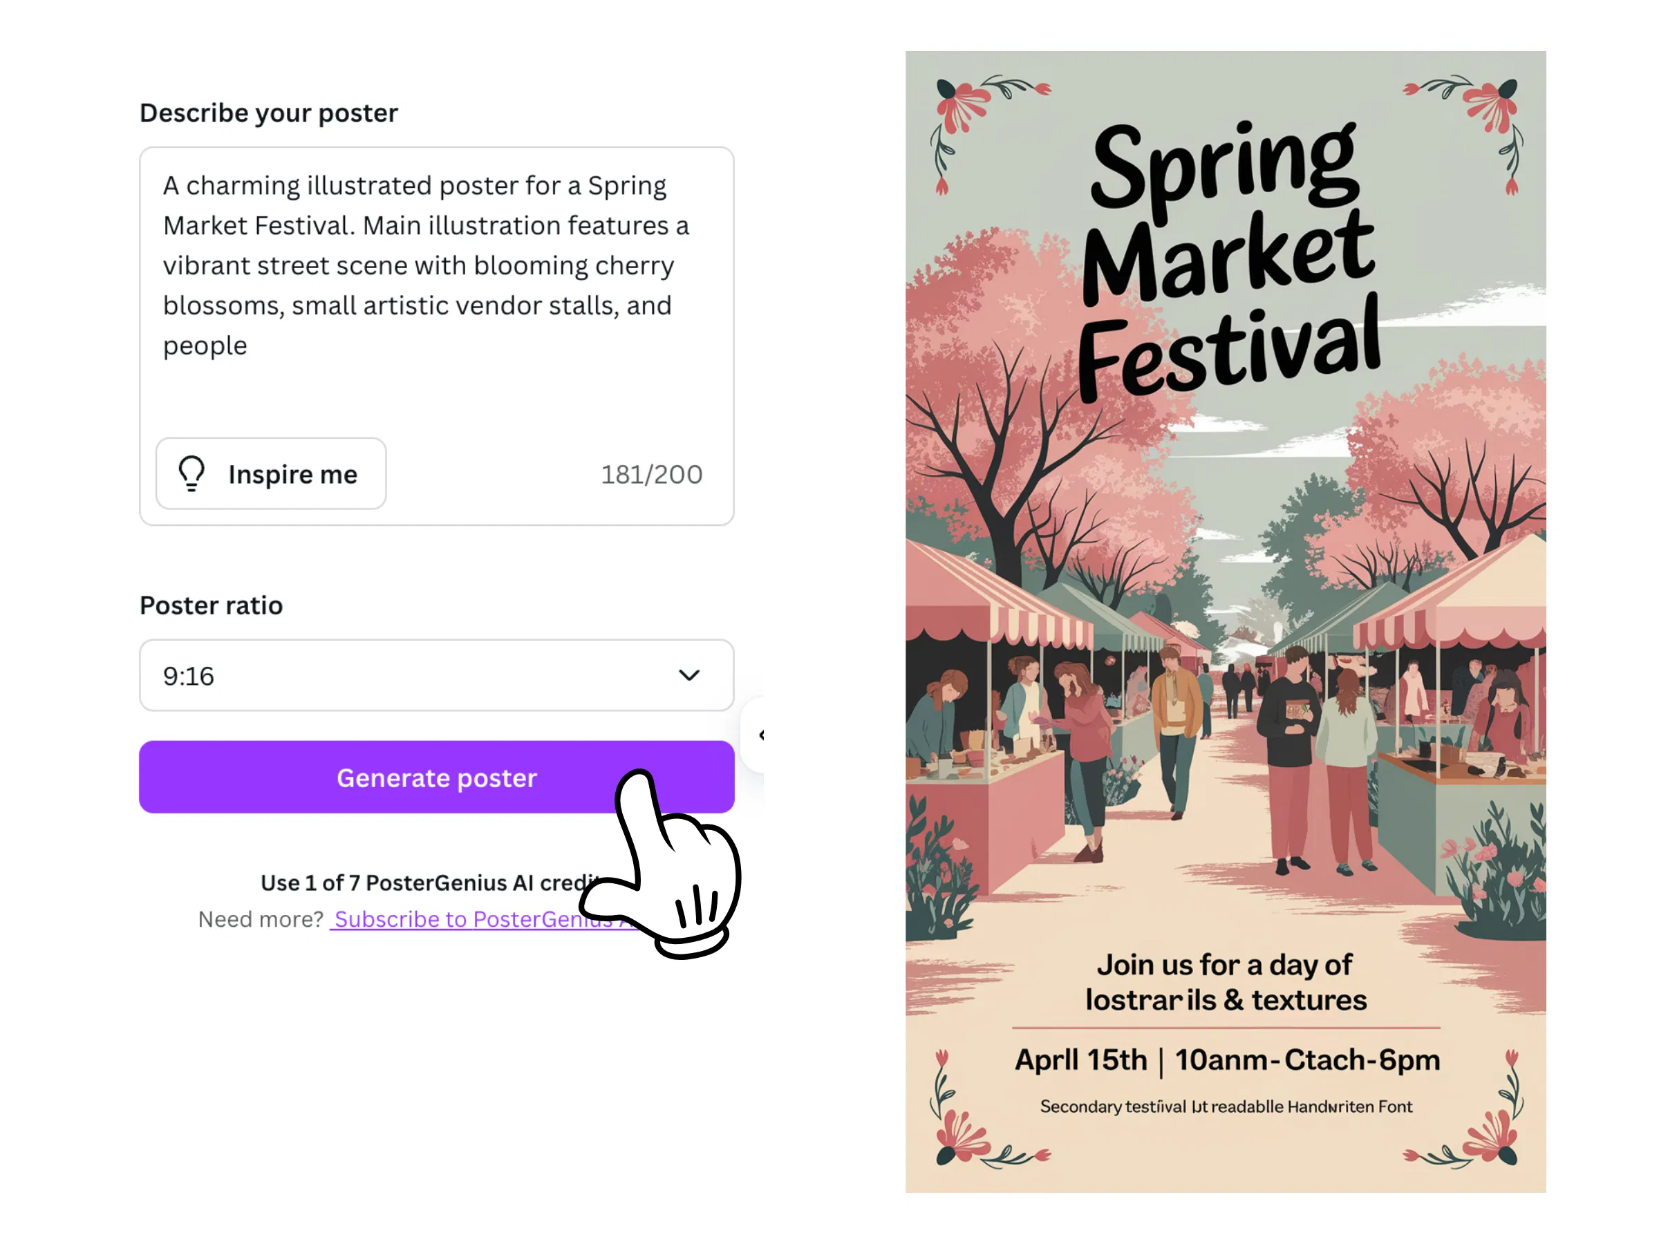Click the PosterGenius AI credits notice

click(x=431, y=883)
